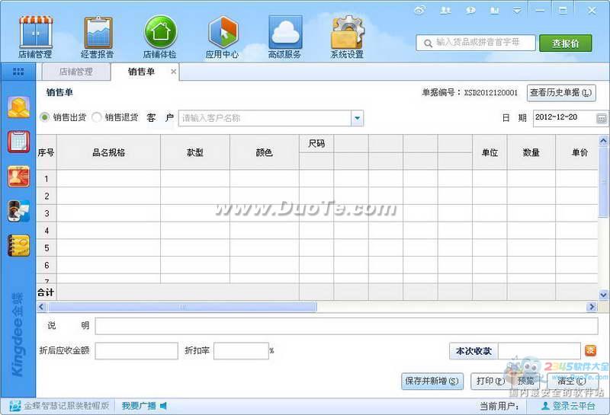Open the 店铺管理 store management icon
The width and height of the screenshot is (610, 415).
click(35, 33)
